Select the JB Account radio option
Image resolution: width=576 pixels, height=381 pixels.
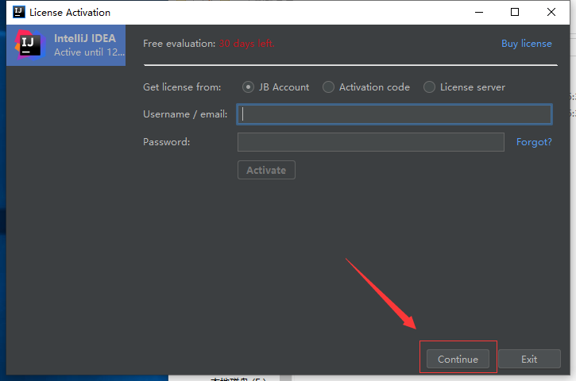249,87
